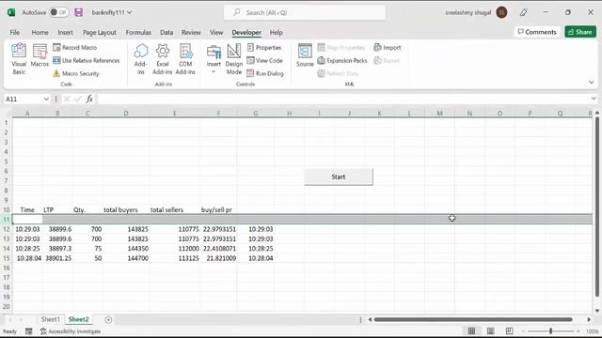Click the zoom in plus button

(578, 331)
